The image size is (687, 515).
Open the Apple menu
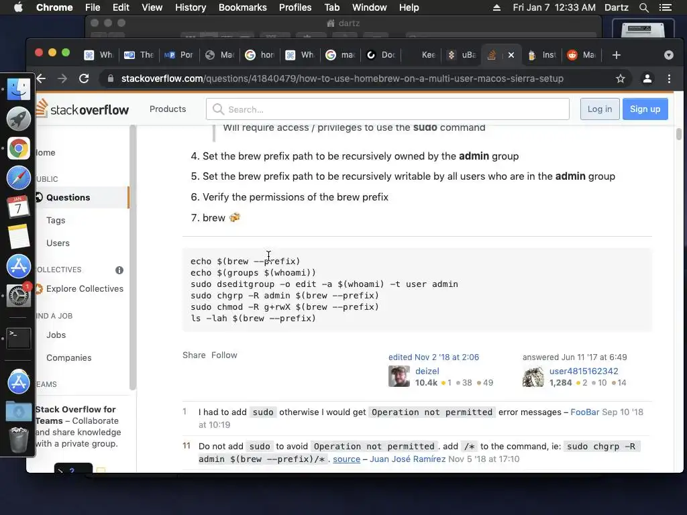[18, 7]
